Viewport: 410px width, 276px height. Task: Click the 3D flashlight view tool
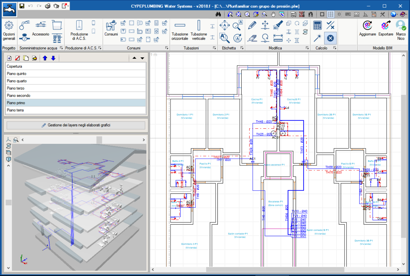coord(278,25)
